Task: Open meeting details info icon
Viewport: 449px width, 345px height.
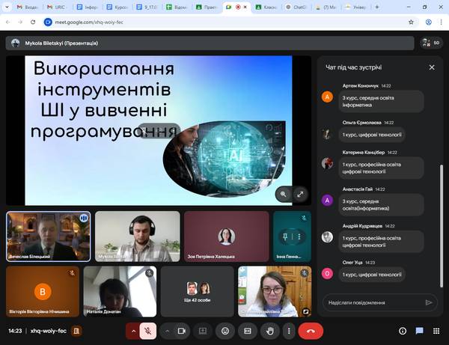Action: [x=403, y=330]
